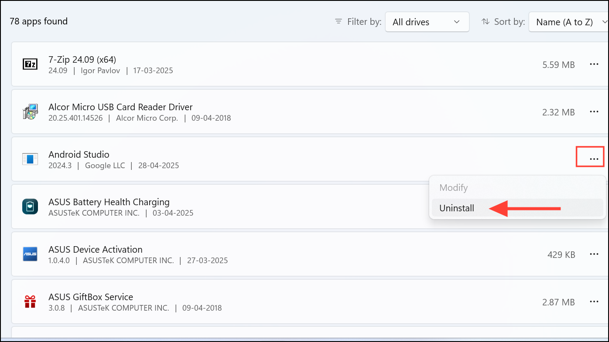Open the three-dot menu for 7-Zip 24.09
This screenshot has height=342, width=609.
(594, 64)
